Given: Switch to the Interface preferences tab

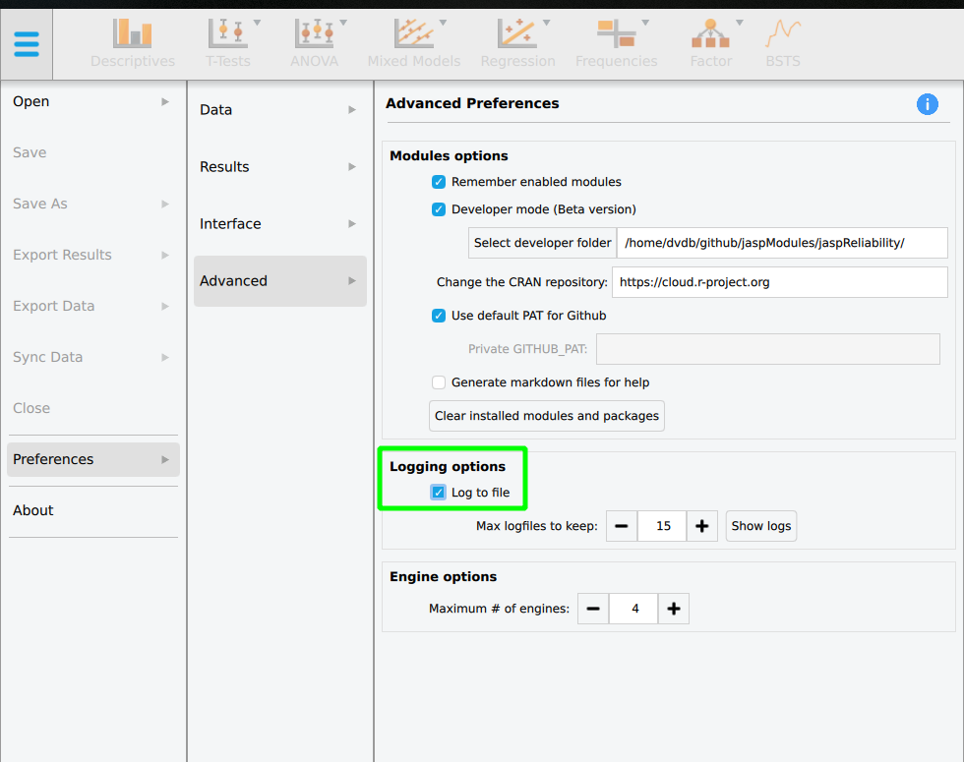Looking at the screenshot, I should coord(229,223).
